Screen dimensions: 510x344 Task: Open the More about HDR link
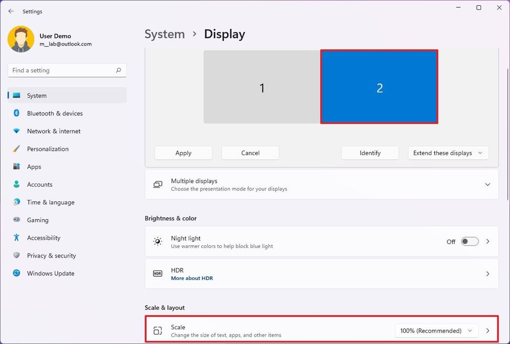pyautogui.click(x=191, y=278)
